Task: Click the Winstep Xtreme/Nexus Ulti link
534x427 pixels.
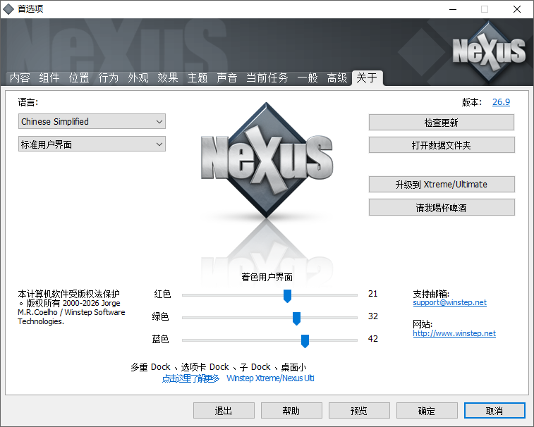Action: point(270,378)
